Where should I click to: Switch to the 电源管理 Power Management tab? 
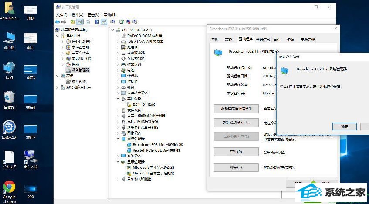pos(308,40)
